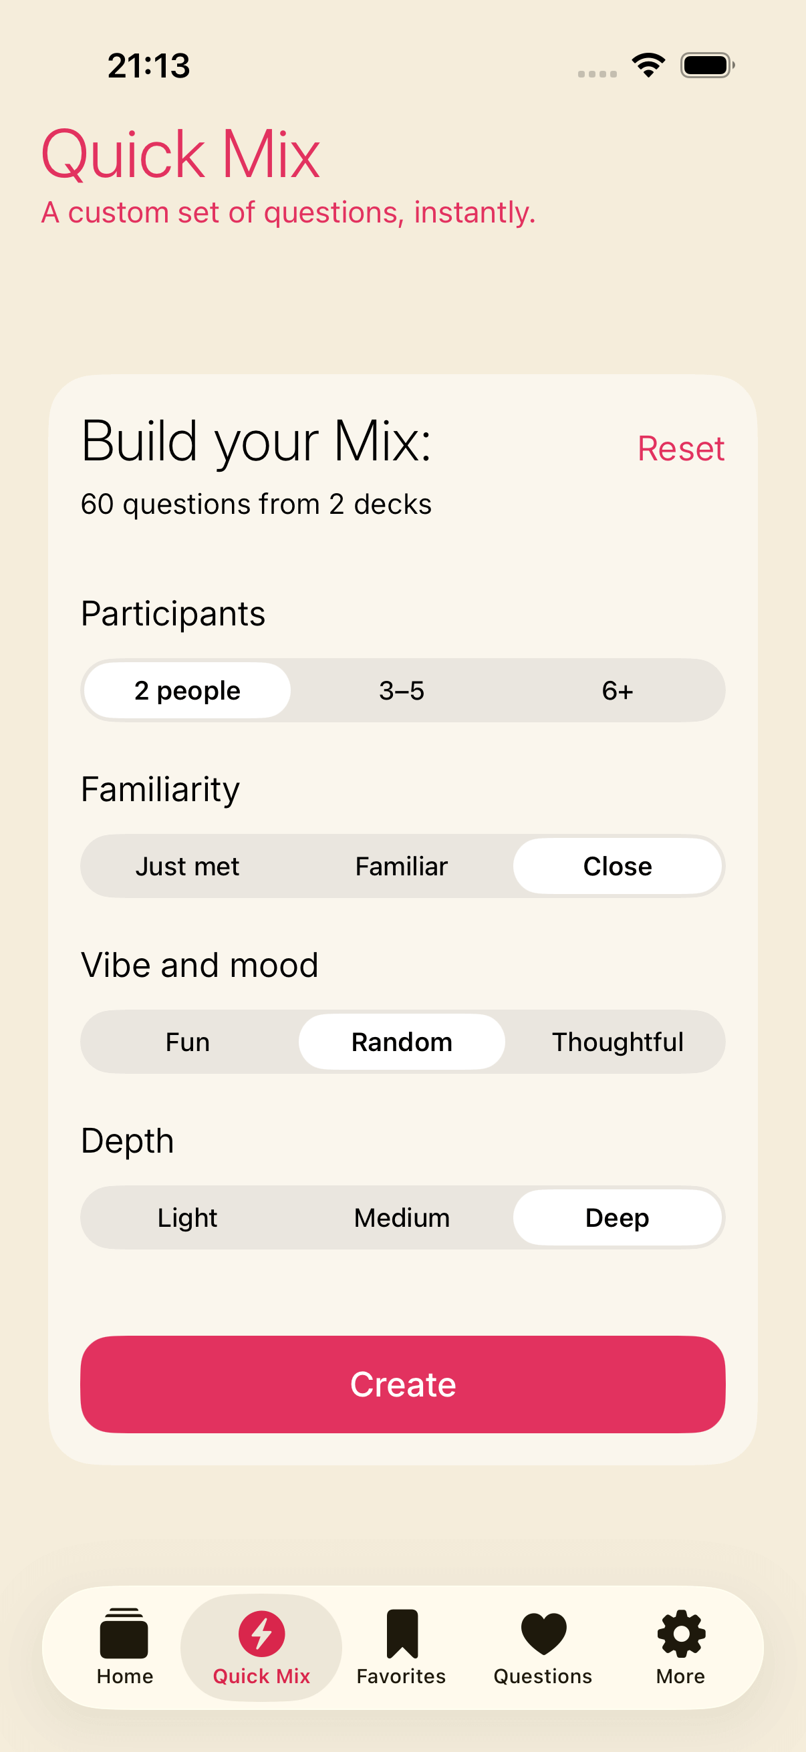Tap the Wi-Fi status icon
The height and width of the screenshot is (1752, 806).
[x=648, y=65]
